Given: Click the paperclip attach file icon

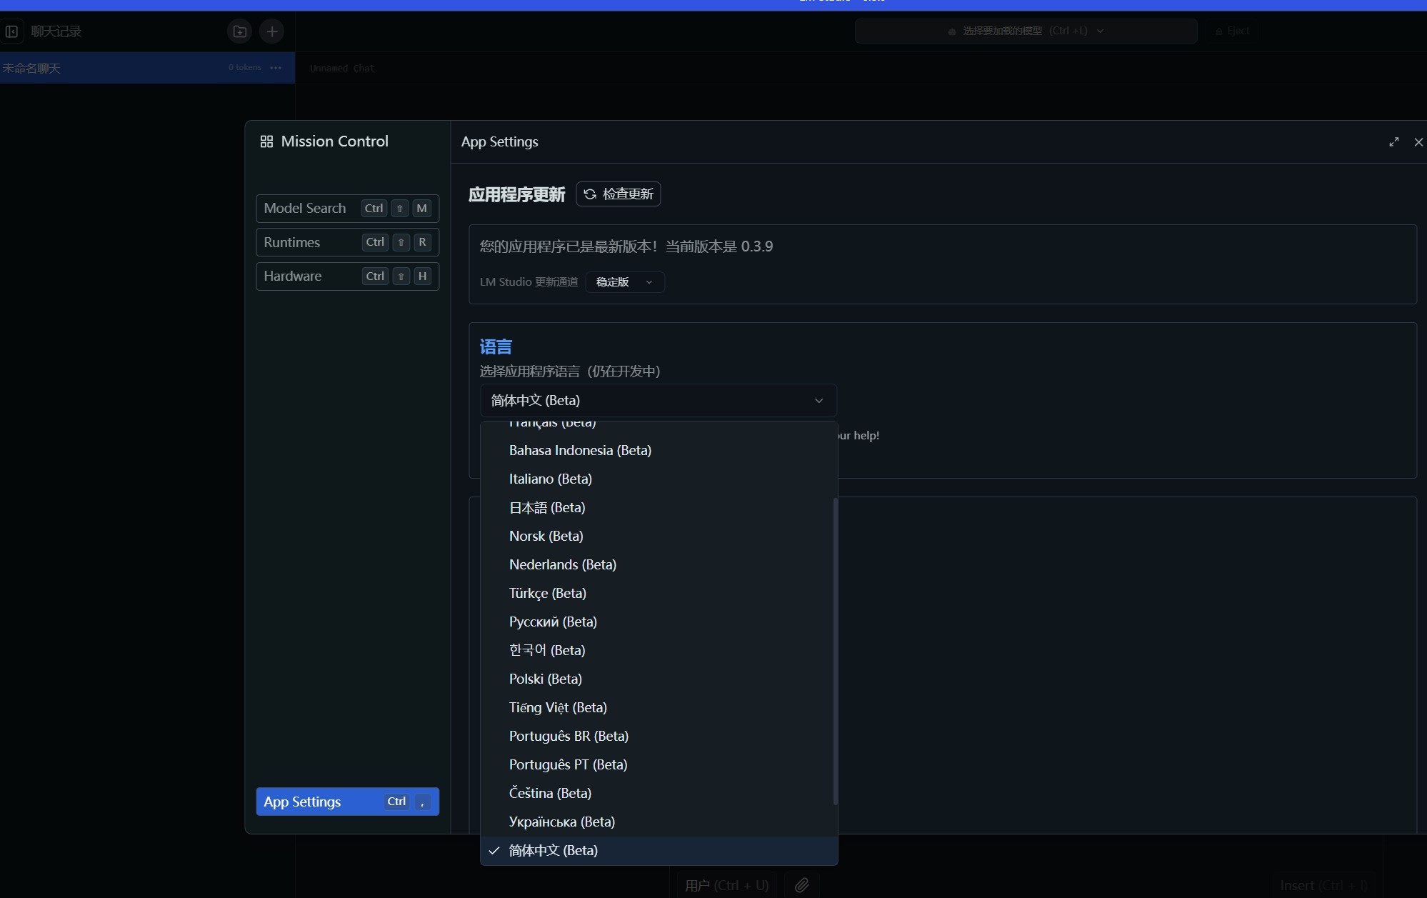Looking at the screenshot, I should [x=801, y=885].
